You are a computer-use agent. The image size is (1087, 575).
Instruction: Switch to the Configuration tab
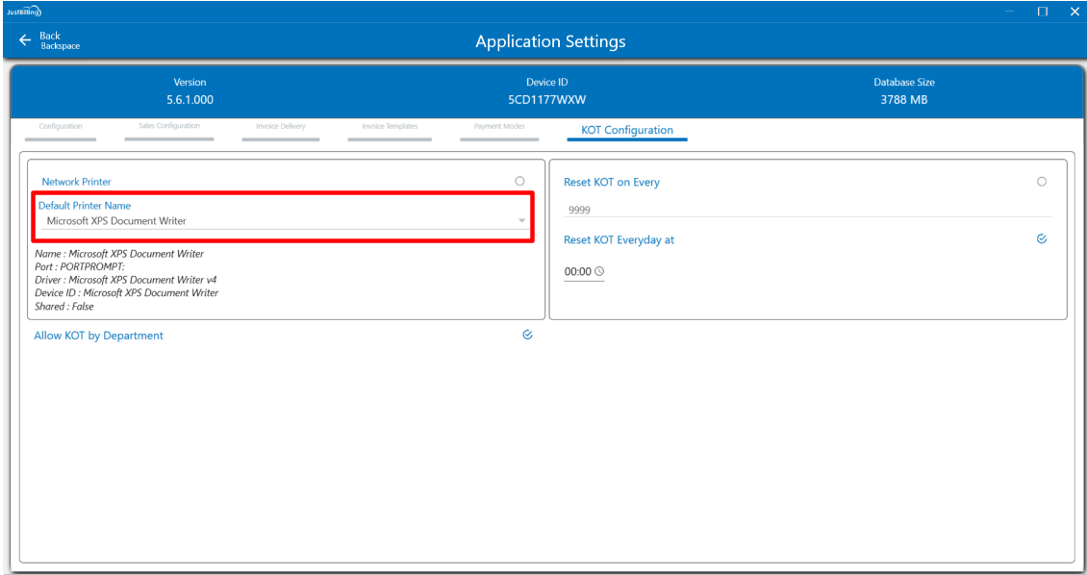(x=61, y=127)
